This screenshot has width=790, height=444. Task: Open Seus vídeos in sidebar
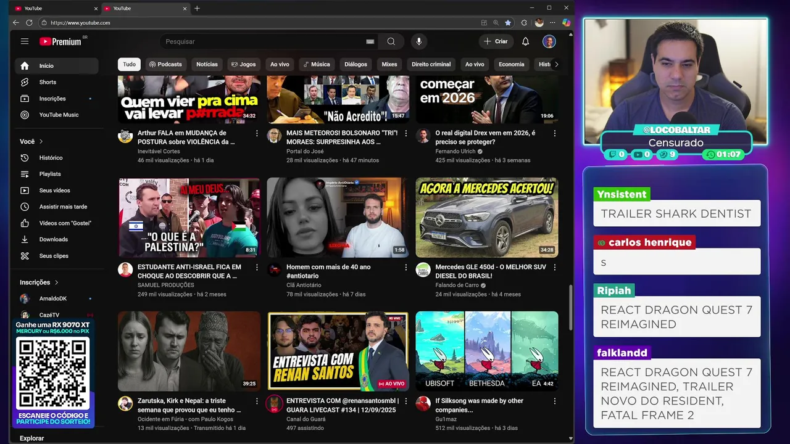[x=57, y=191]
